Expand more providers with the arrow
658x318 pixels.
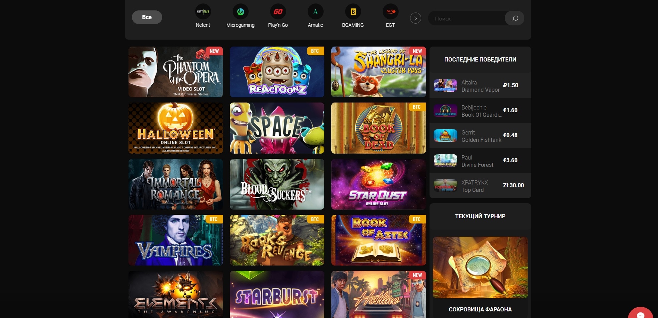pyautogui.click(x=415, y=18)
